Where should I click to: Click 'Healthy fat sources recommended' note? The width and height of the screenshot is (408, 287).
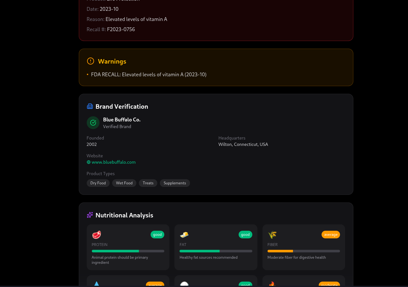pos(208,257)
